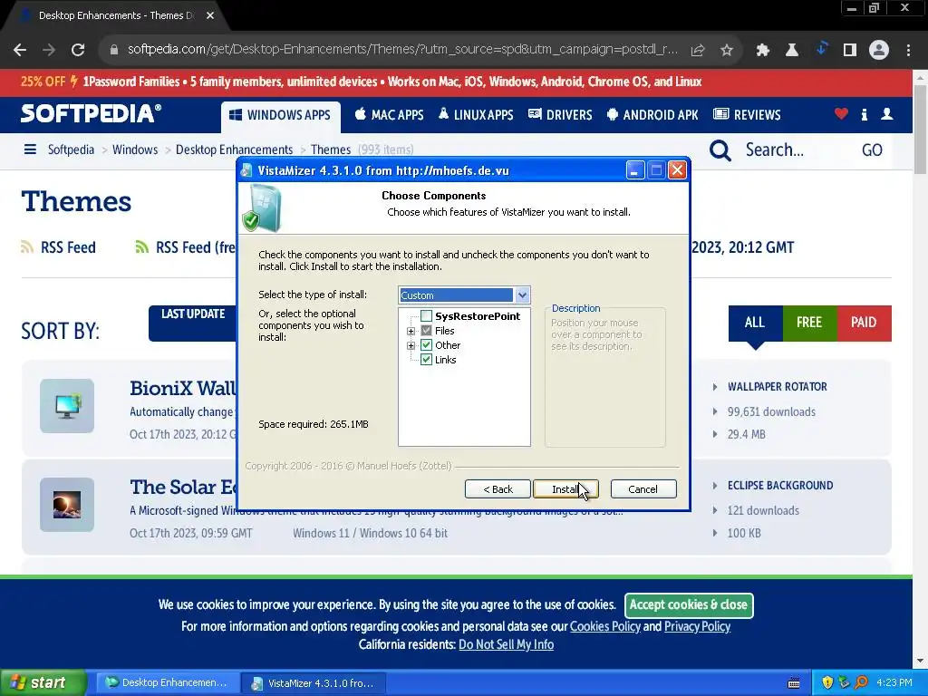Click the on-screen keyboard tray icon
The image size is (928, 696).
[x=794, y=683]
